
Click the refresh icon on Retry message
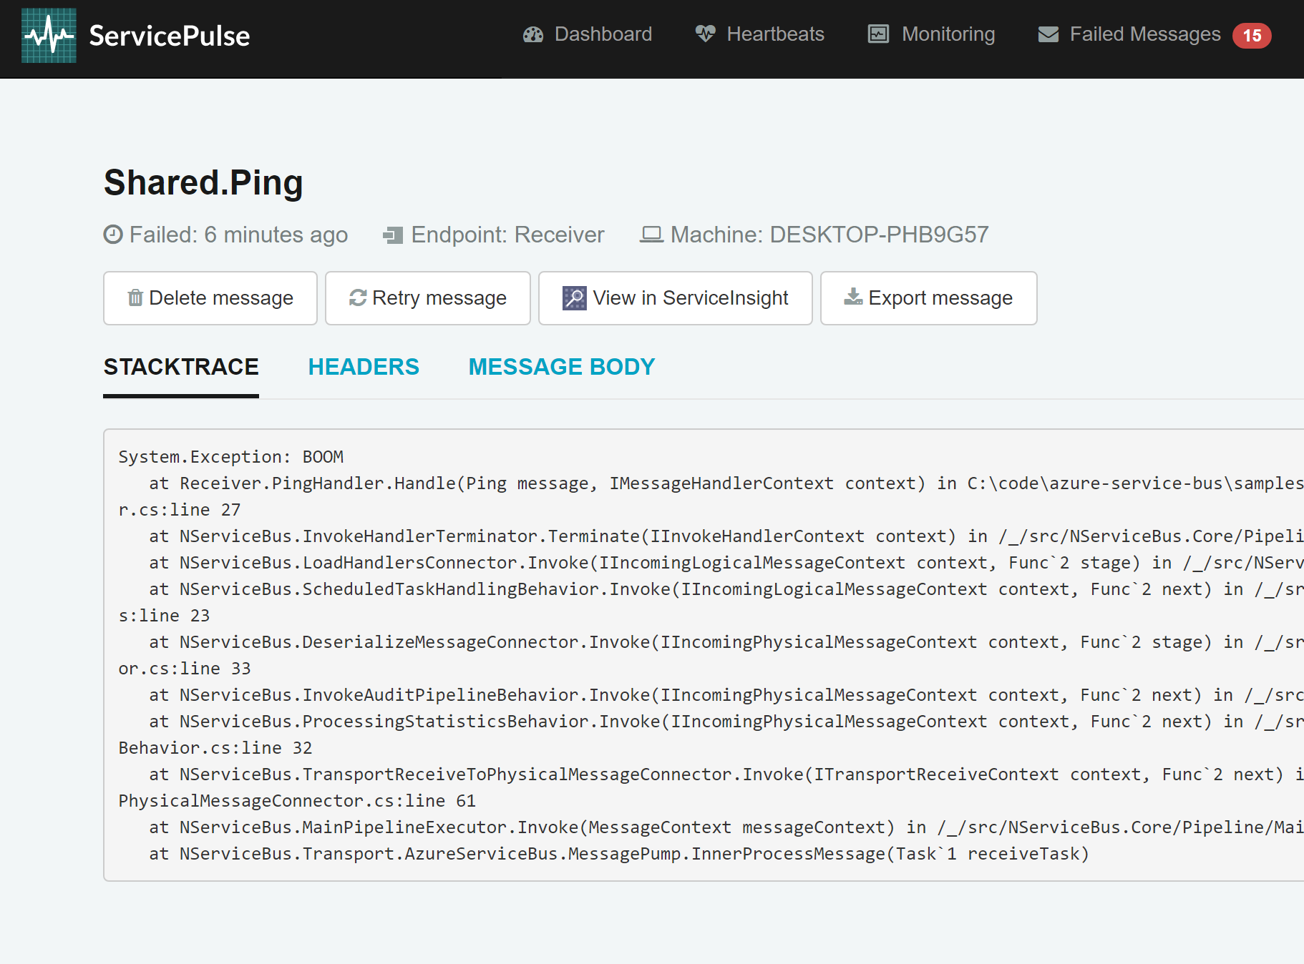(x=359, y=297)
